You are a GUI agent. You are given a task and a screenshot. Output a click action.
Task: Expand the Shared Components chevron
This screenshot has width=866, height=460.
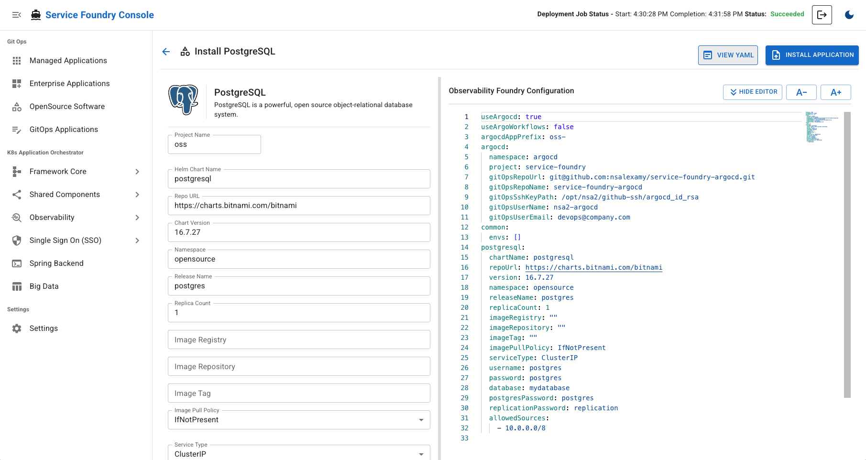[137, 195]
